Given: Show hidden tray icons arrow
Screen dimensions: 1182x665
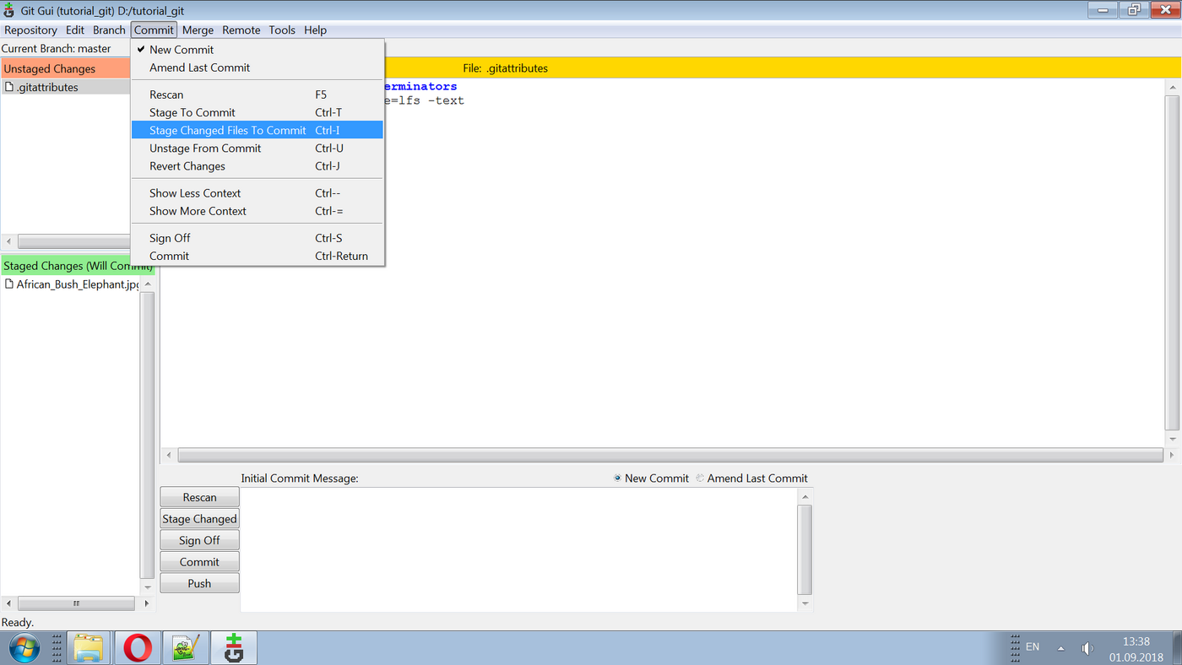Looking at the screenshot, I should (x=1061, y=648).
